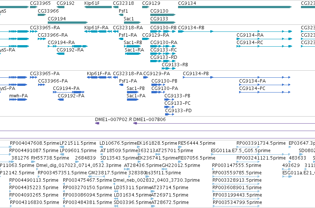The image size is (315, 208).
Task: Select the RE56444.5prime EST label
Action: [x=197, y=143]
